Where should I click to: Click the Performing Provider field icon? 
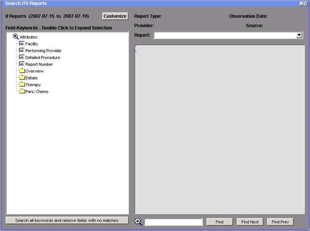22,51
